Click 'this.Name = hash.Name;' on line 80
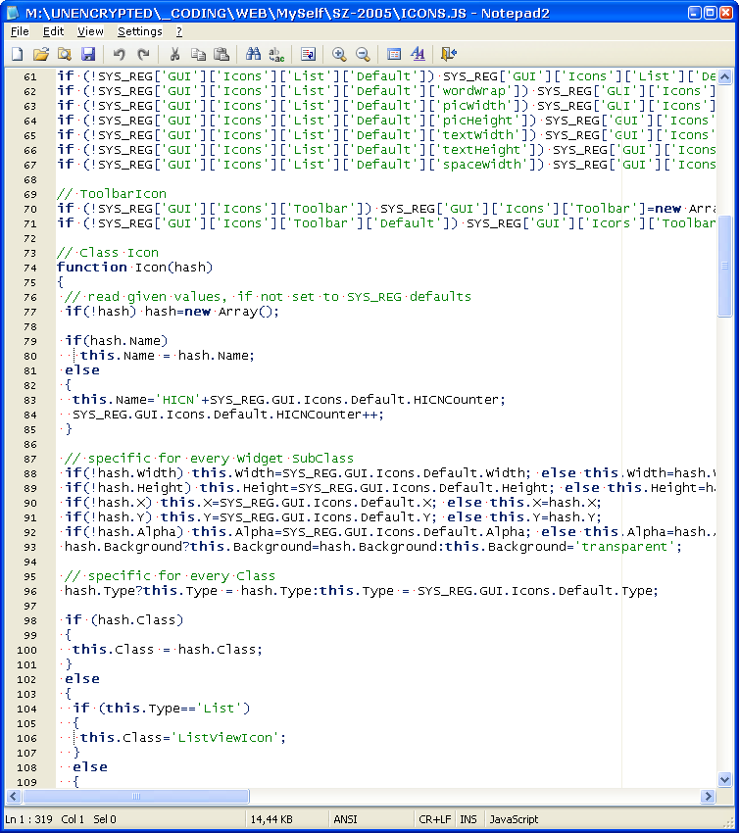This screenshot has height=833, width=739. tap(168, 356)
